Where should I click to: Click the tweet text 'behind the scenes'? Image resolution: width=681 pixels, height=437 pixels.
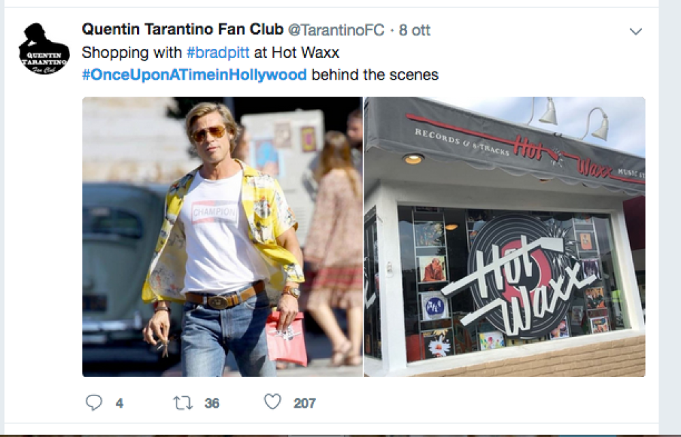(x=375, y=75)
